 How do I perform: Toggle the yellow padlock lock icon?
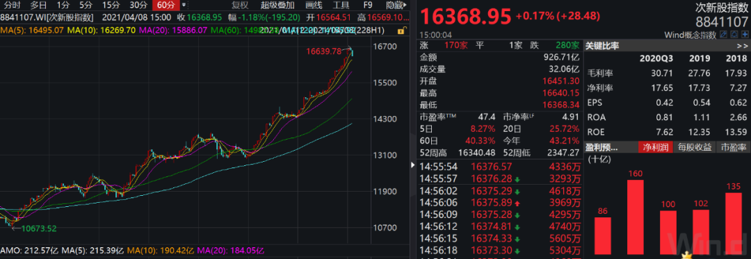pos(401,31)
